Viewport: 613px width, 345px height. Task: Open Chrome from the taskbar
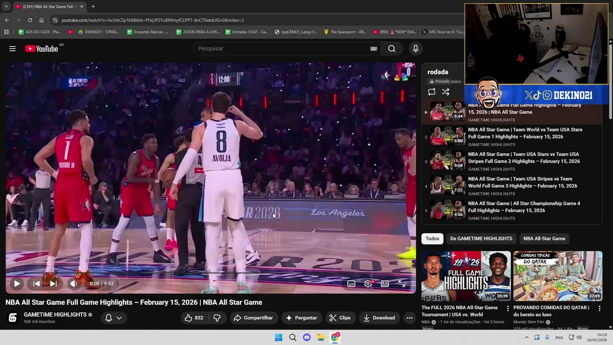pos(335,337)
